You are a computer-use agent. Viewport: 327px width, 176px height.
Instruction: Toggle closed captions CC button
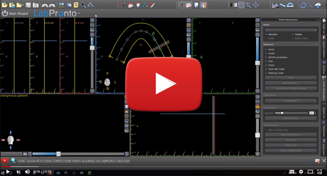pos(292,171)
